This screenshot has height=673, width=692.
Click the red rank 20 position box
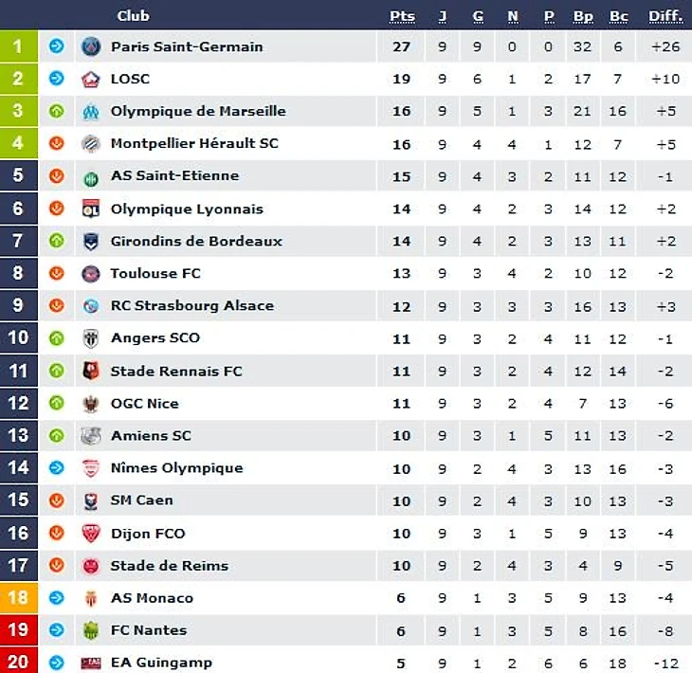(x=18, y=661)
